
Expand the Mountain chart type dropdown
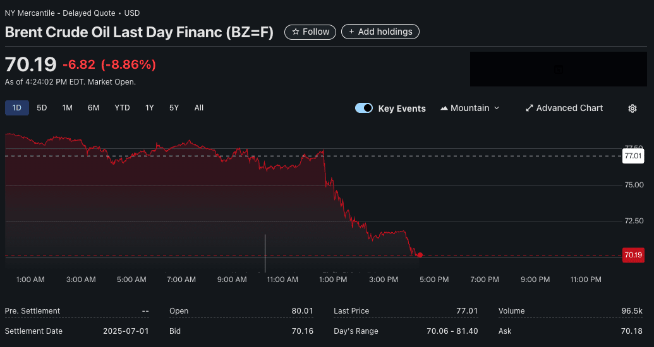pyautogui.click(x=469, y=109)
